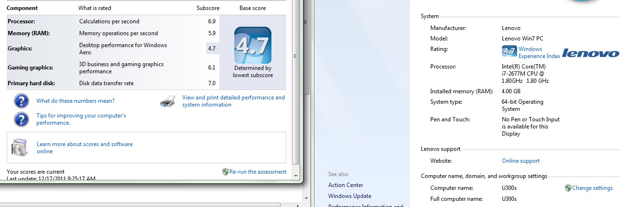
Task: Click the Computer name value 'U300s'
Action: (x=509, y=188)
